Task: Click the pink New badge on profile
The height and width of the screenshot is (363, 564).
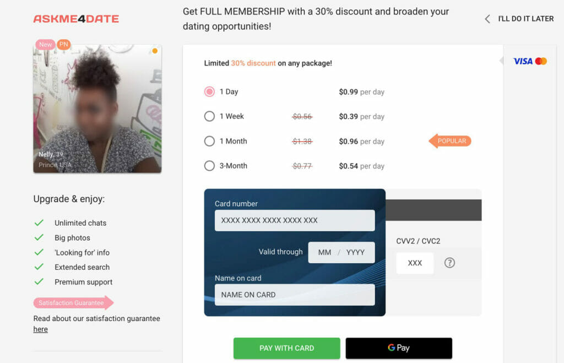Action: [x=45, y=44]
